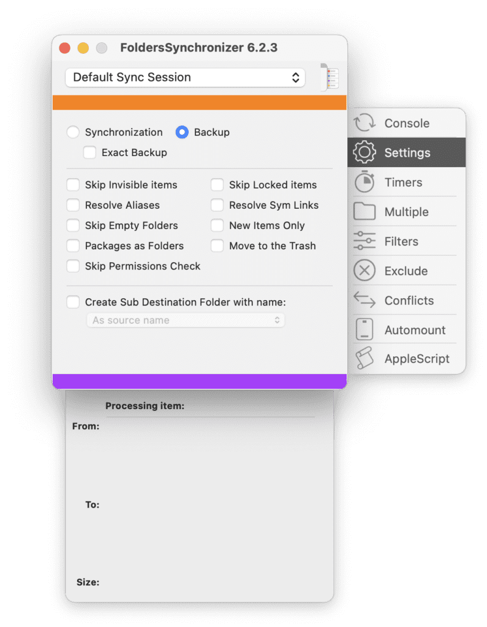Click the red close window button
Viewport: 487px width, 627px height.
[65, 48]
